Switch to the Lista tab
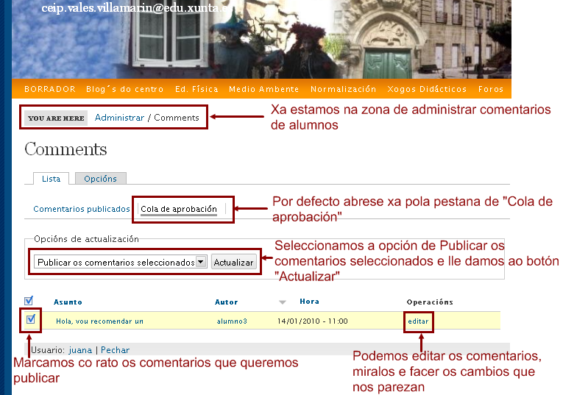The height and width of the screenshot is (395, 563). [x=51, y=179]
